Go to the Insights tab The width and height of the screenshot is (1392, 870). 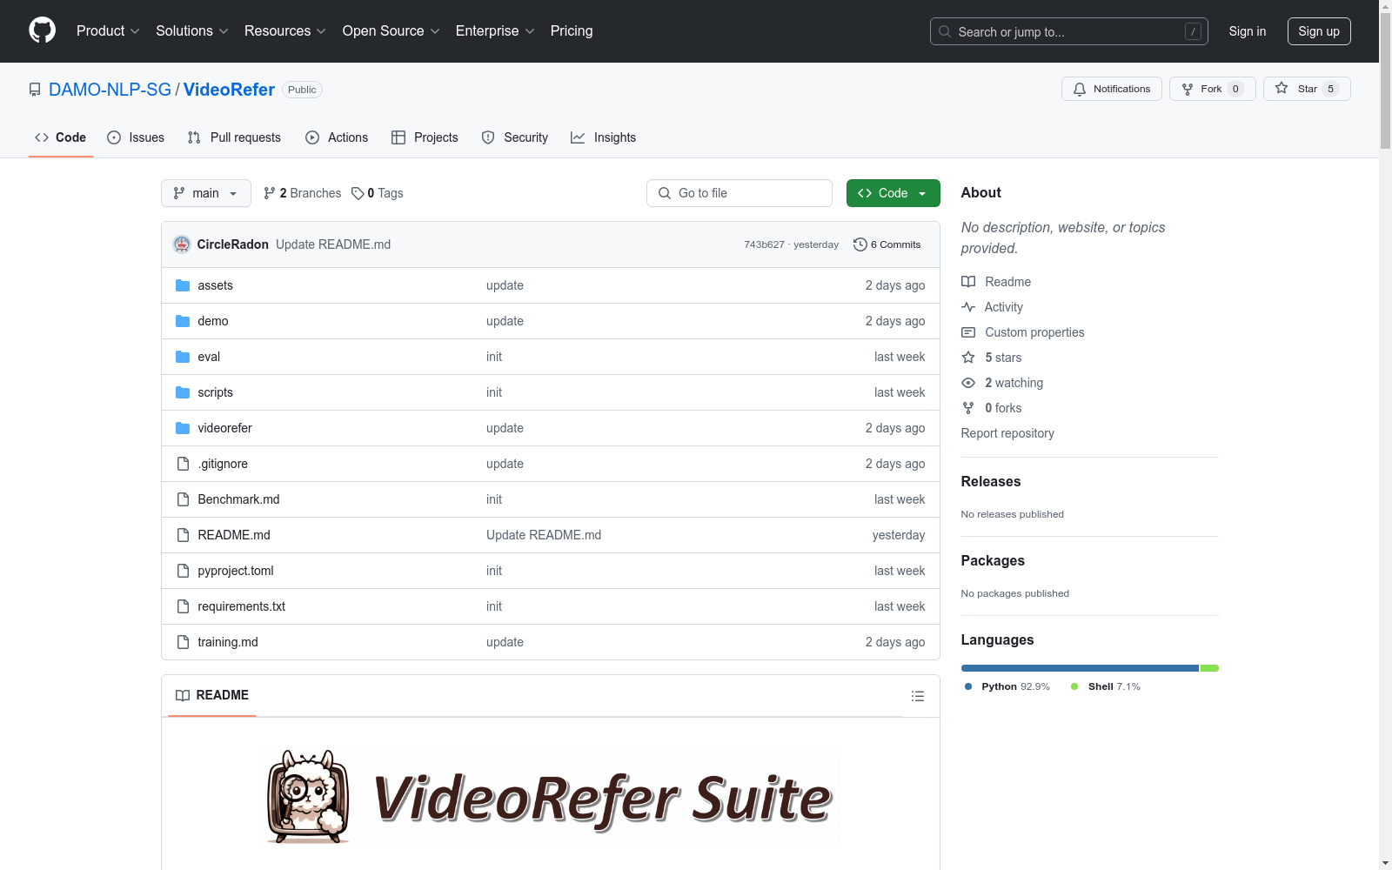pos(603,137)
